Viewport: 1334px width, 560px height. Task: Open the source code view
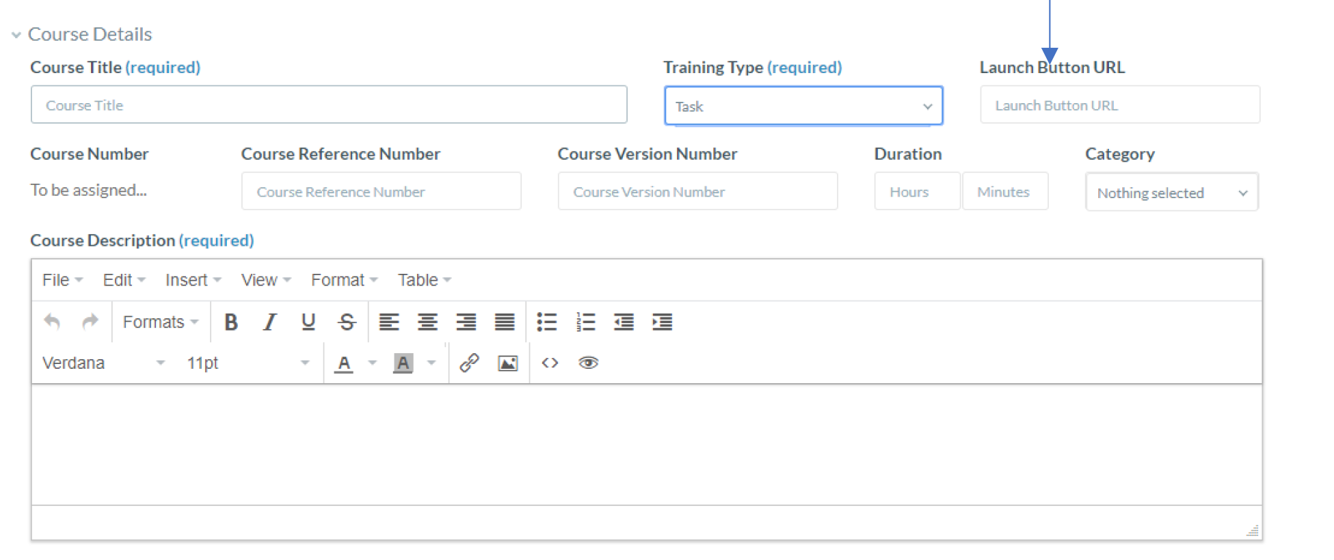(x=550, y=363)
